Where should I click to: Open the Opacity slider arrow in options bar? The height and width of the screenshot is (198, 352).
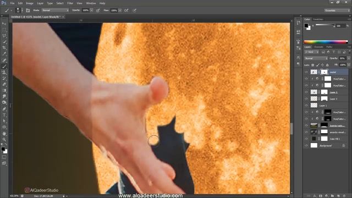pyautogui.click(x=92, y=10)
